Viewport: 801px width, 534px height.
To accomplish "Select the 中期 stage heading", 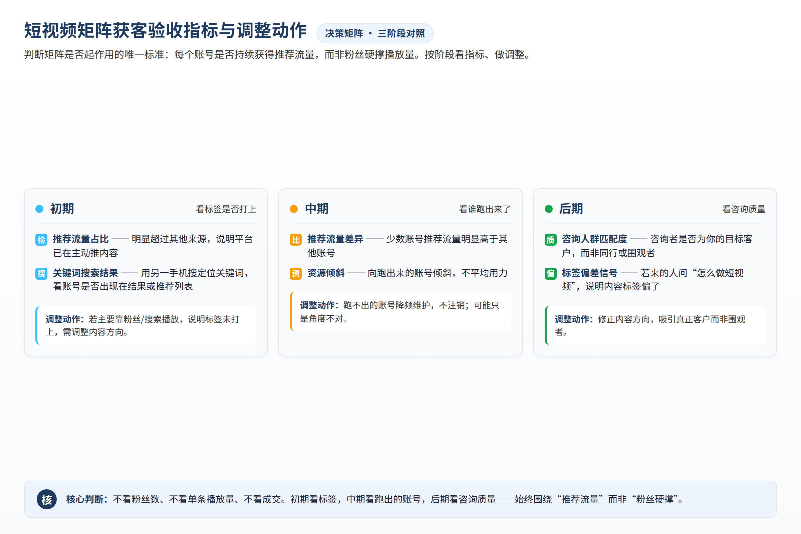I will tap(317, 208).
